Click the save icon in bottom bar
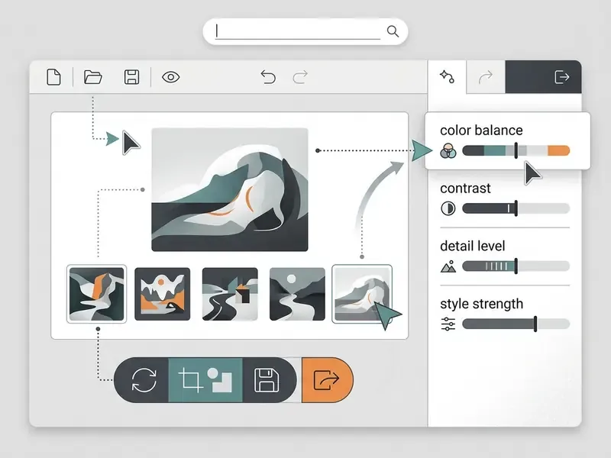The width and height of the screenshot is (611, 458). point(267,380)
